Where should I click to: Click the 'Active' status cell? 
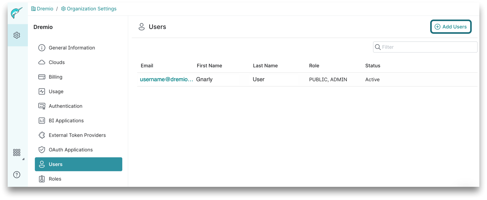372,80
